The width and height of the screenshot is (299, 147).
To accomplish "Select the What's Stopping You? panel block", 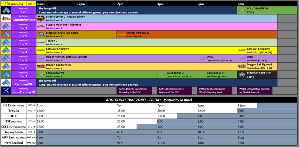I will pos(215,91).
